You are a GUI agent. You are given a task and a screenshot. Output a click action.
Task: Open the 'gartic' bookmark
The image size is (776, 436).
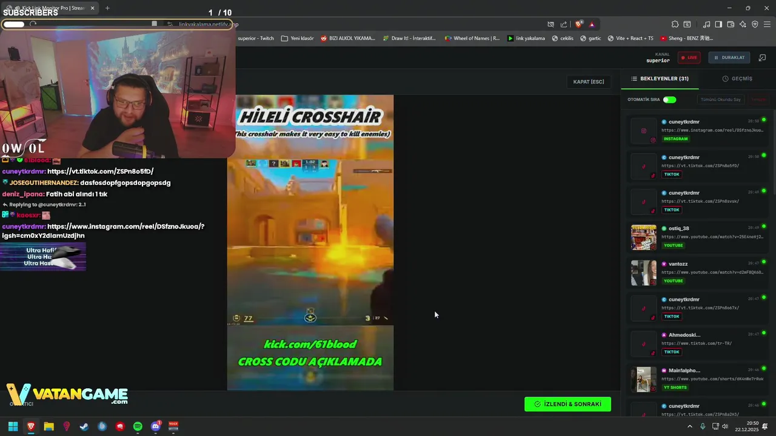coord(591,38)
